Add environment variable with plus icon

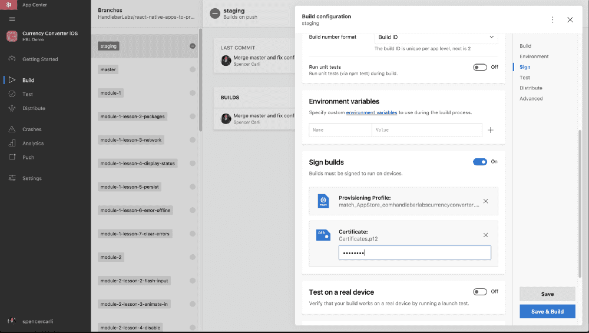(x=490, y=130)
